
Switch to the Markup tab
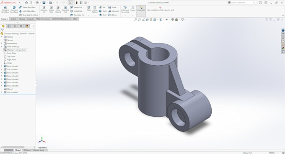[22, 19]
